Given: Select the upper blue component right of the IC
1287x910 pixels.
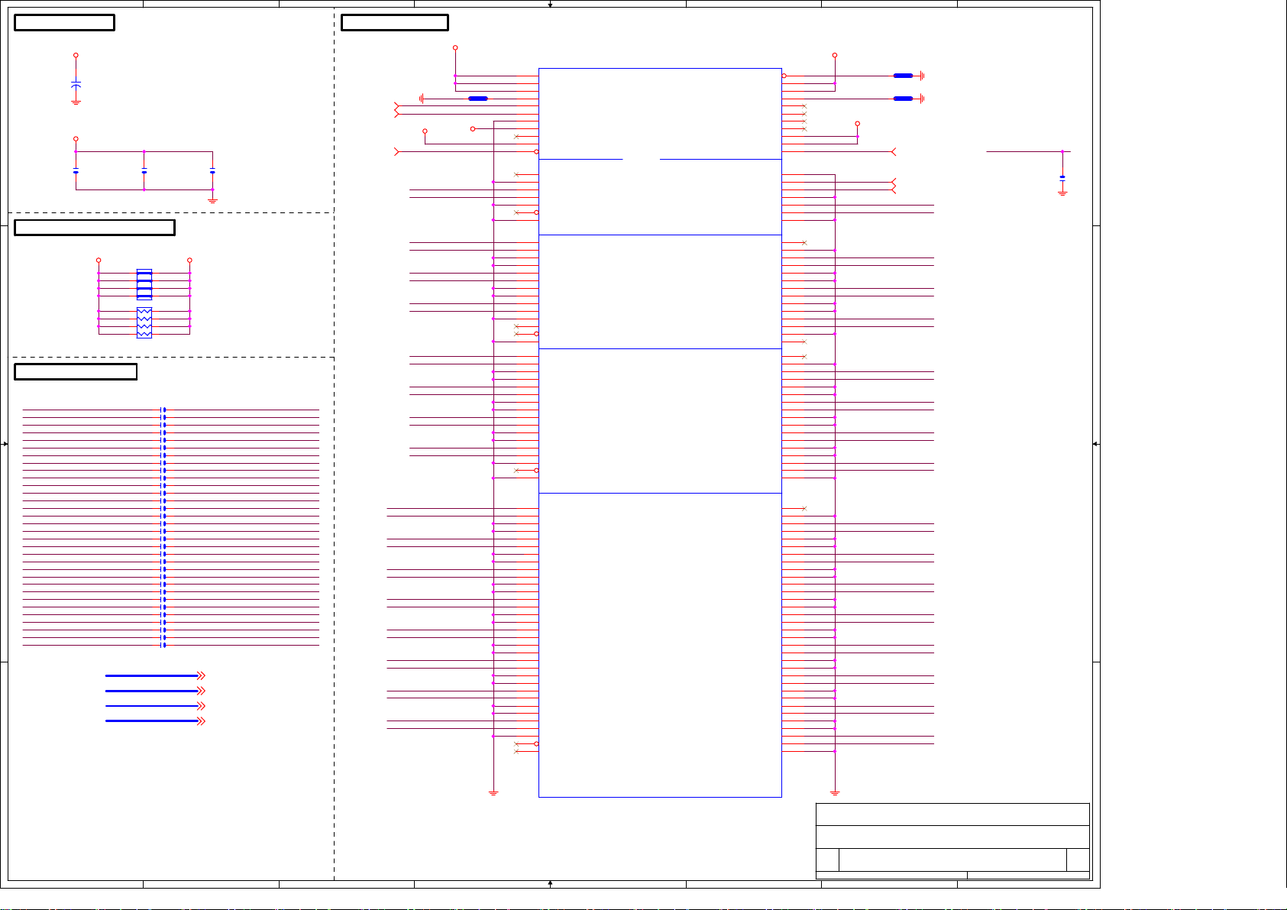Looking at the screenshot, I should pyautogui.click(x=903, y=76).
